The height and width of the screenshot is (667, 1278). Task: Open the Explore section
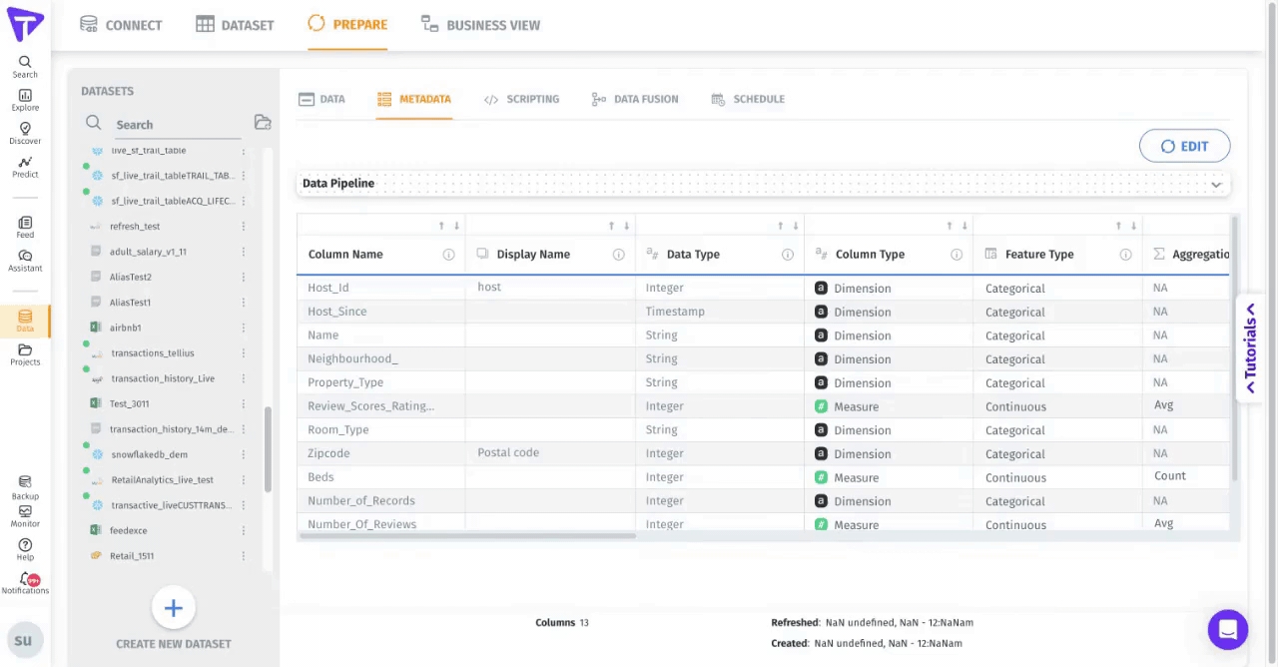(25, 99)
